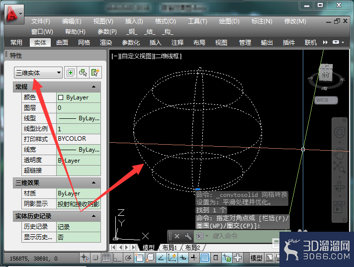Screen dimensions: 354x267
Task: Open the 文件(F) menu
Action: pos(41,21)
